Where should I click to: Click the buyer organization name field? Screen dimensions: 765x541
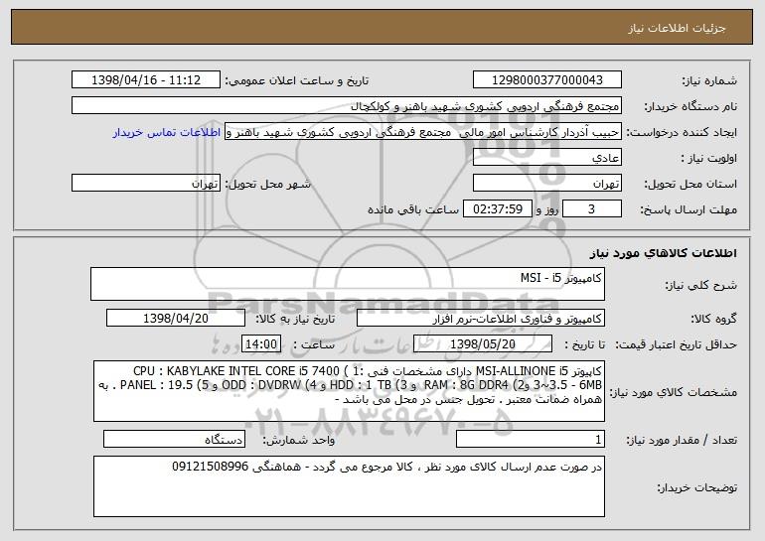point(347,106)
